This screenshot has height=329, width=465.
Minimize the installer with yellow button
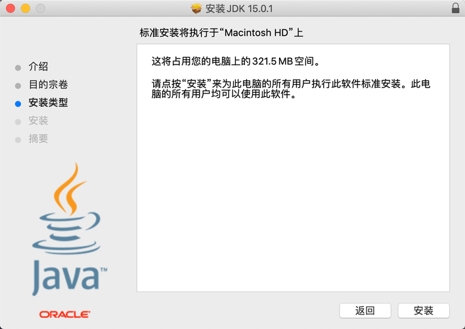pos(26,9)
